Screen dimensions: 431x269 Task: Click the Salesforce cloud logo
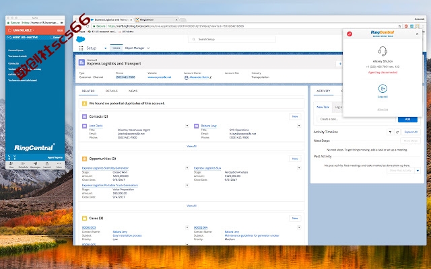(x=80, y=40)
